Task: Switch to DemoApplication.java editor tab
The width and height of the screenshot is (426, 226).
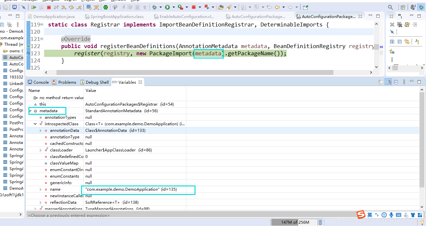Action: pos(51,16)
